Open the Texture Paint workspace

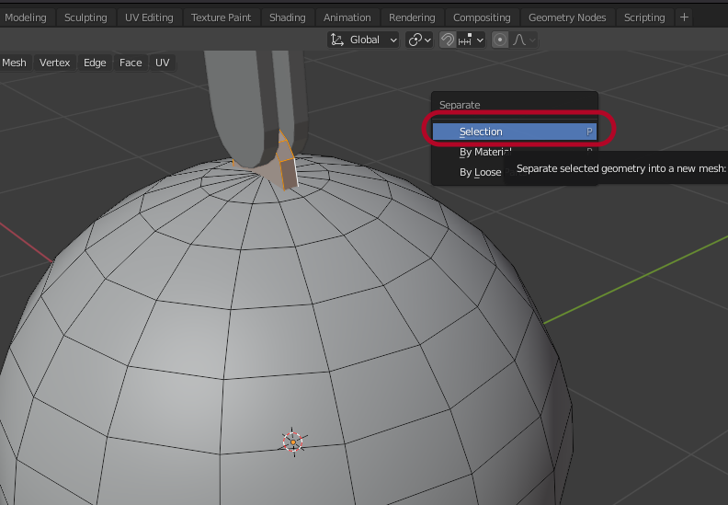point(221,17)
